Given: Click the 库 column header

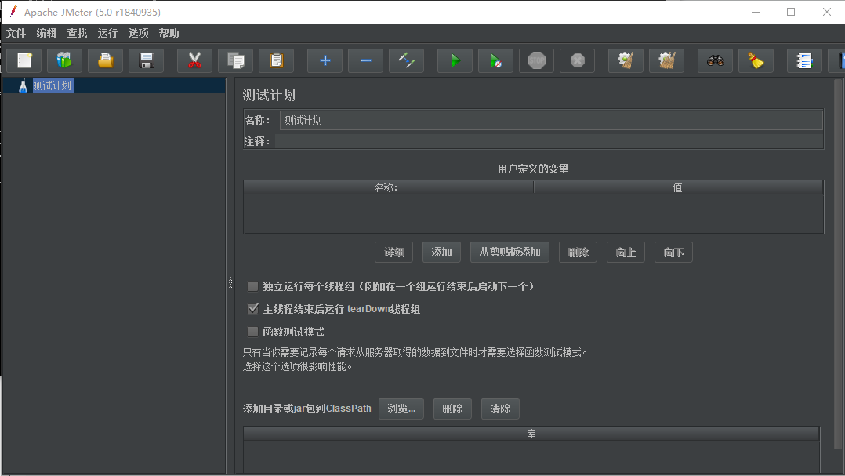Looking at the screenshot, I should pyautogui.click(x=531, y=434).
